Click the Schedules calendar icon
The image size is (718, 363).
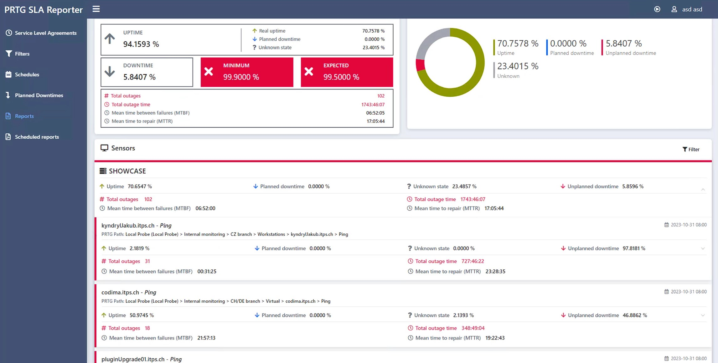tap(8, 74)
